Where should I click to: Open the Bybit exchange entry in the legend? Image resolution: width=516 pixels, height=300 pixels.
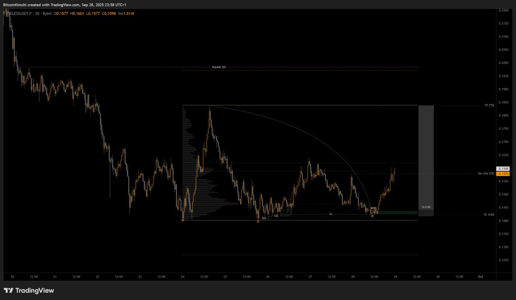tap(48, 13)
